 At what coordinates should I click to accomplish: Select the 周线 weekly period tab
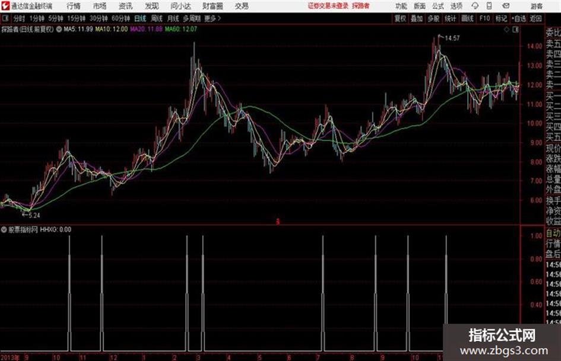156,18
